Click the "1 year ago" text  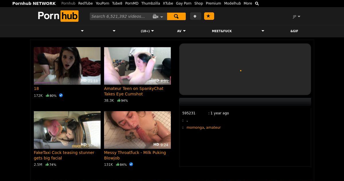tap(220, 113)
